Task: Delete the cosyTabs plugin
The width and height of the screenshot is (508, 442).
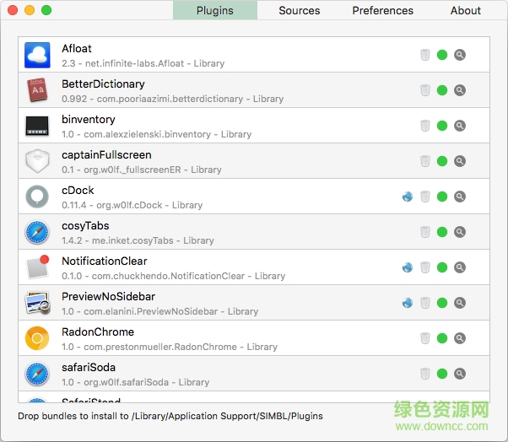Action: (x=425, y=232)
